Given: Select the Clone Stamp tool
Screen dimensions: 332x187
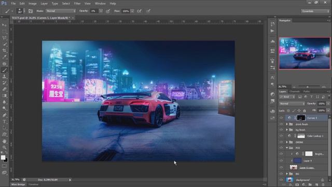Looking at the screenshot, I should [4, 76].
